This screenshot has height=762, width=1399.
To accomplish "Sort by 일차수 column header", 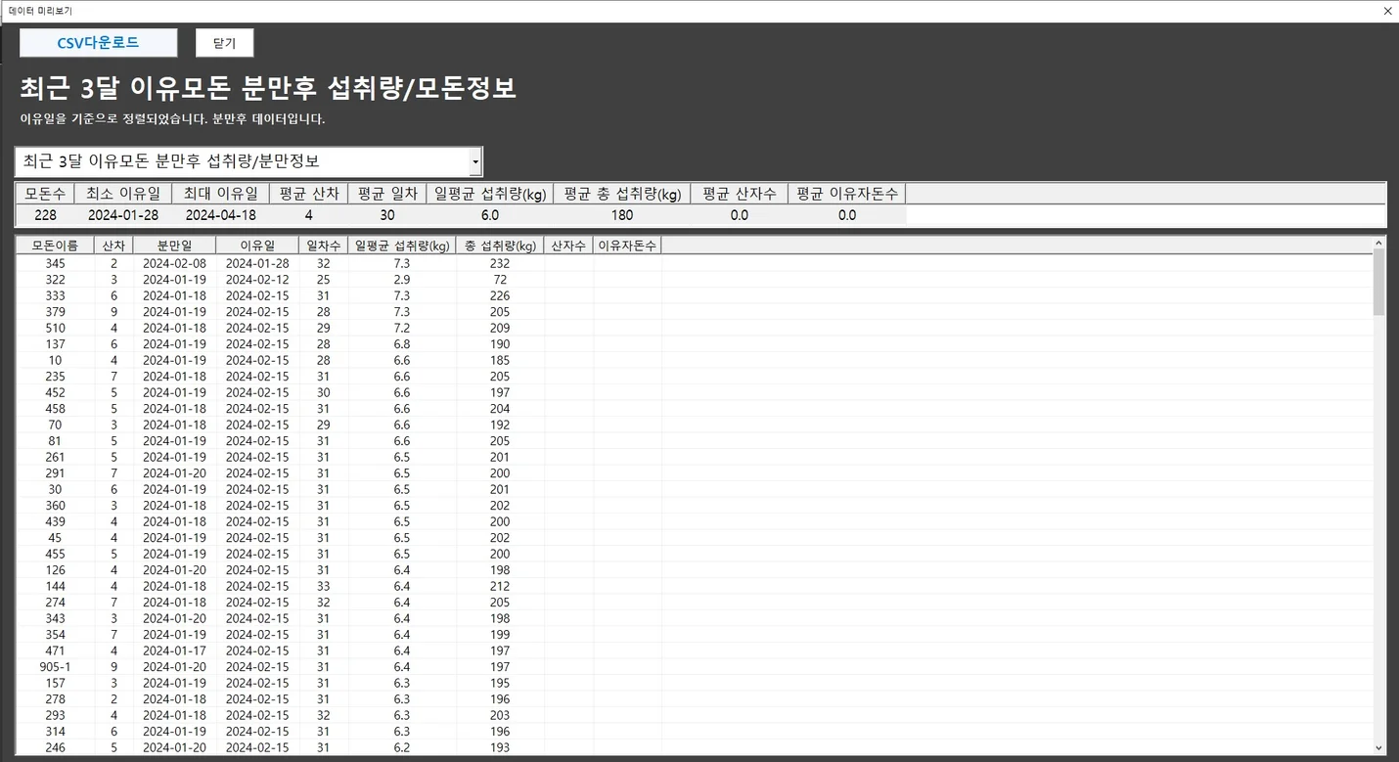I will point(324,246).
